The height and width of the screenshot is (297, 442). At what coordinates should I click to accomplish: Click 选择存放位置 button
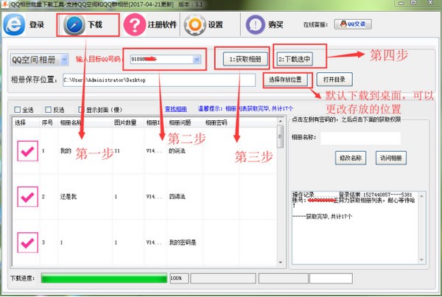[x=285, y=80]
